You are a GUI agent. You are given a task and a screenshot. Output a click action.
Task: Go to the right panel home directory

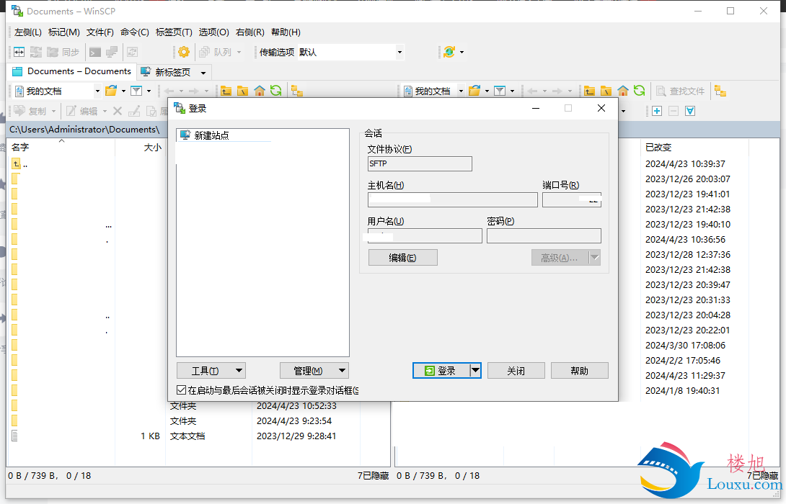(x=622, y=91)
